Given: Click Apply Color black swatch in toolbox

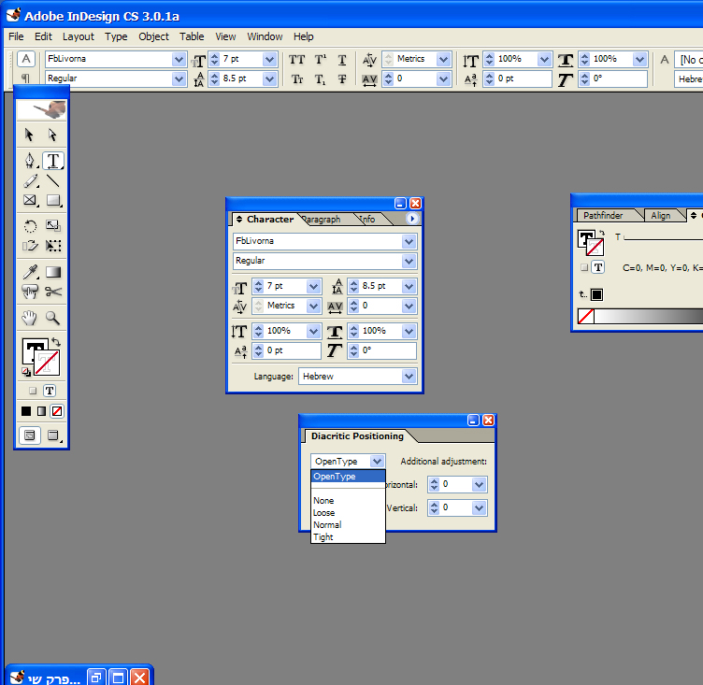Looking at the screenshot, I should 26,411.
